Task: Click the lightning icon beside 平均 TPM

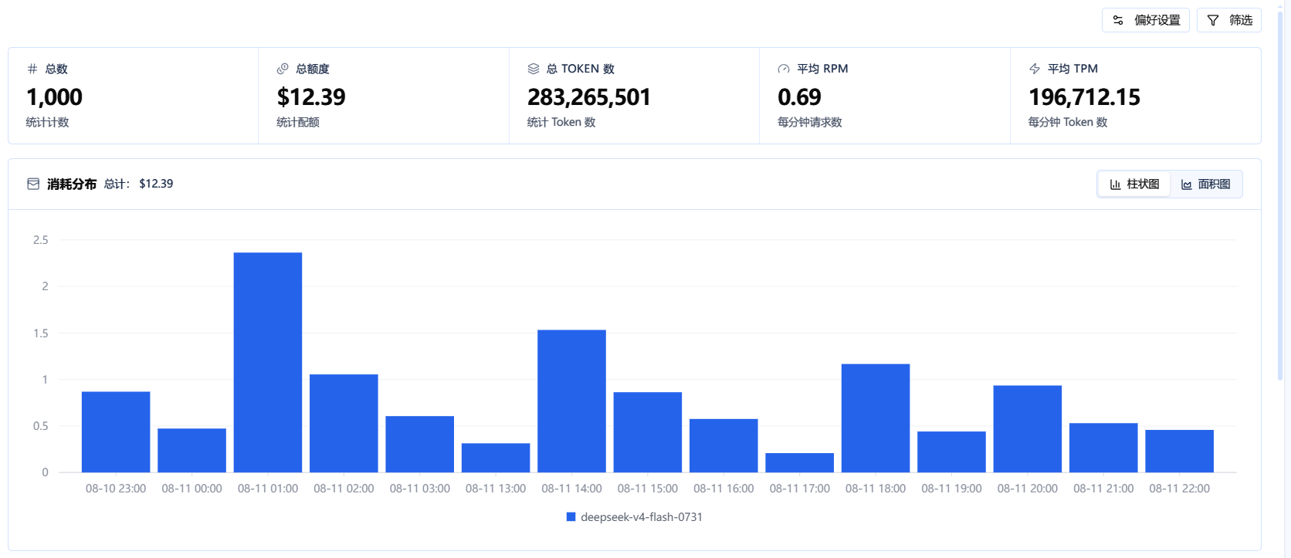Action: [x=1035, y=69]
